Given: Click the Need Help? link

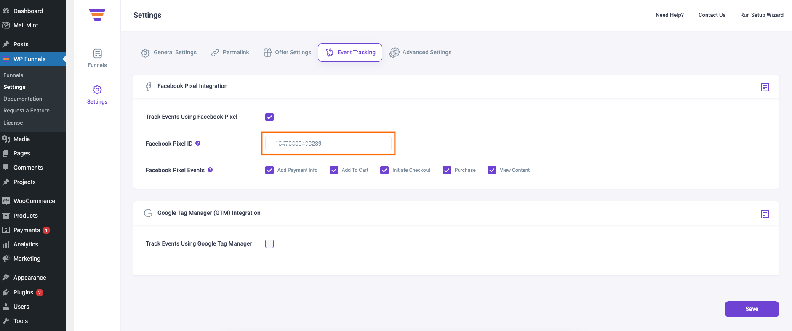Looking at the screenshot, I should pos(669,15).
